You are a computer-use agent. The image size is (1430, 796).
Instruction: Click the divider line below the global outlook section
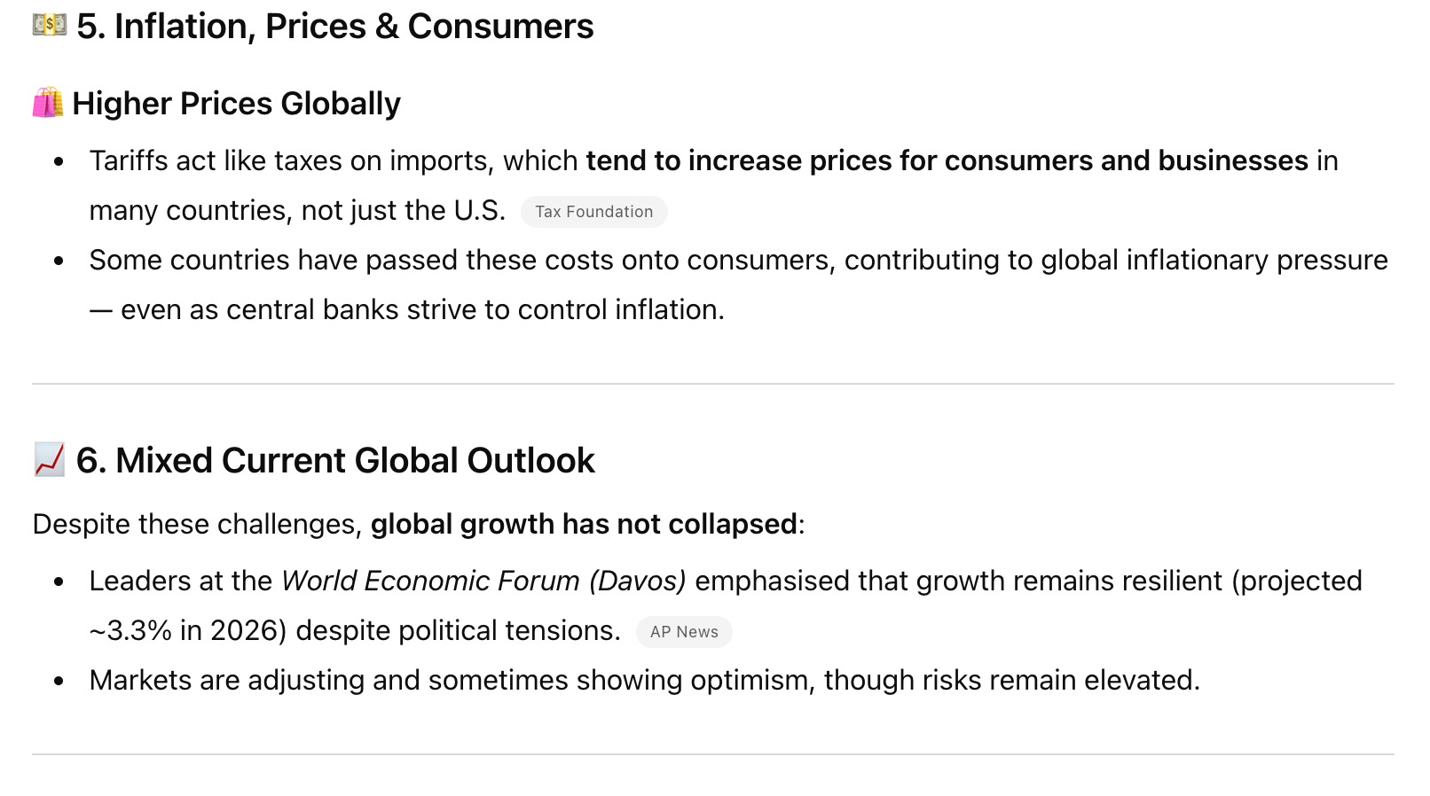pyautogui.click(x=713, y=754)
